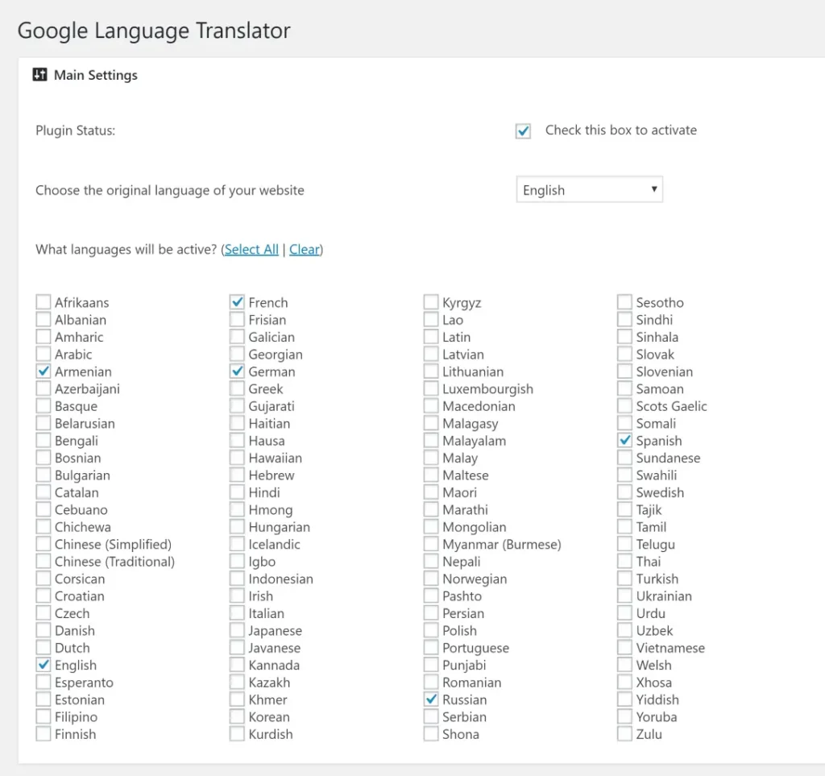Enable the Hungarian checkbox
Viewport: 825px width, 776px height.
click(238, 527)
